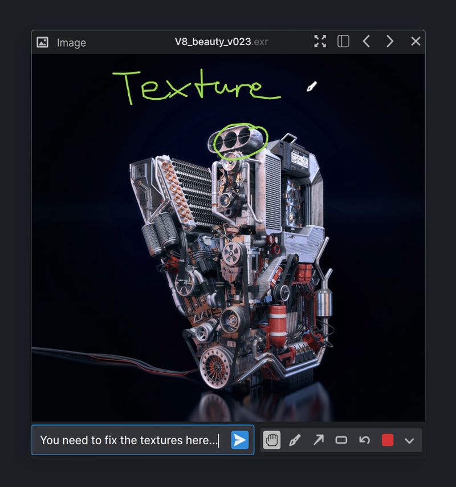Click the Image panel icon
This screenshot has height=487, width=456.
tap(43, 42)
